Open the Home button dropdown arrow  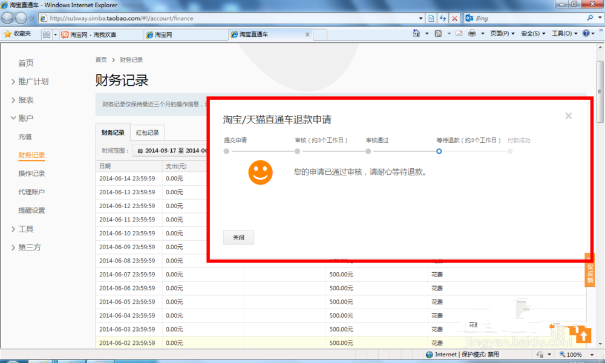pyautogui.click(x=427, y=33)
